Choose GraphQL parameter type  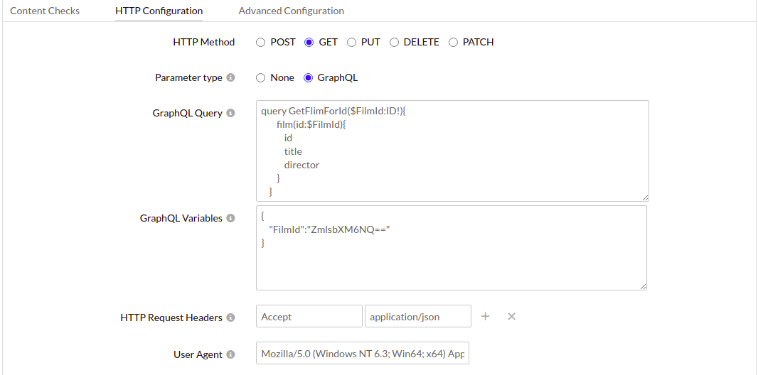point(309,78)
